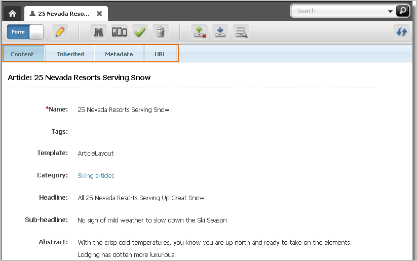Open the multi-device preview icon

point(119,32)
